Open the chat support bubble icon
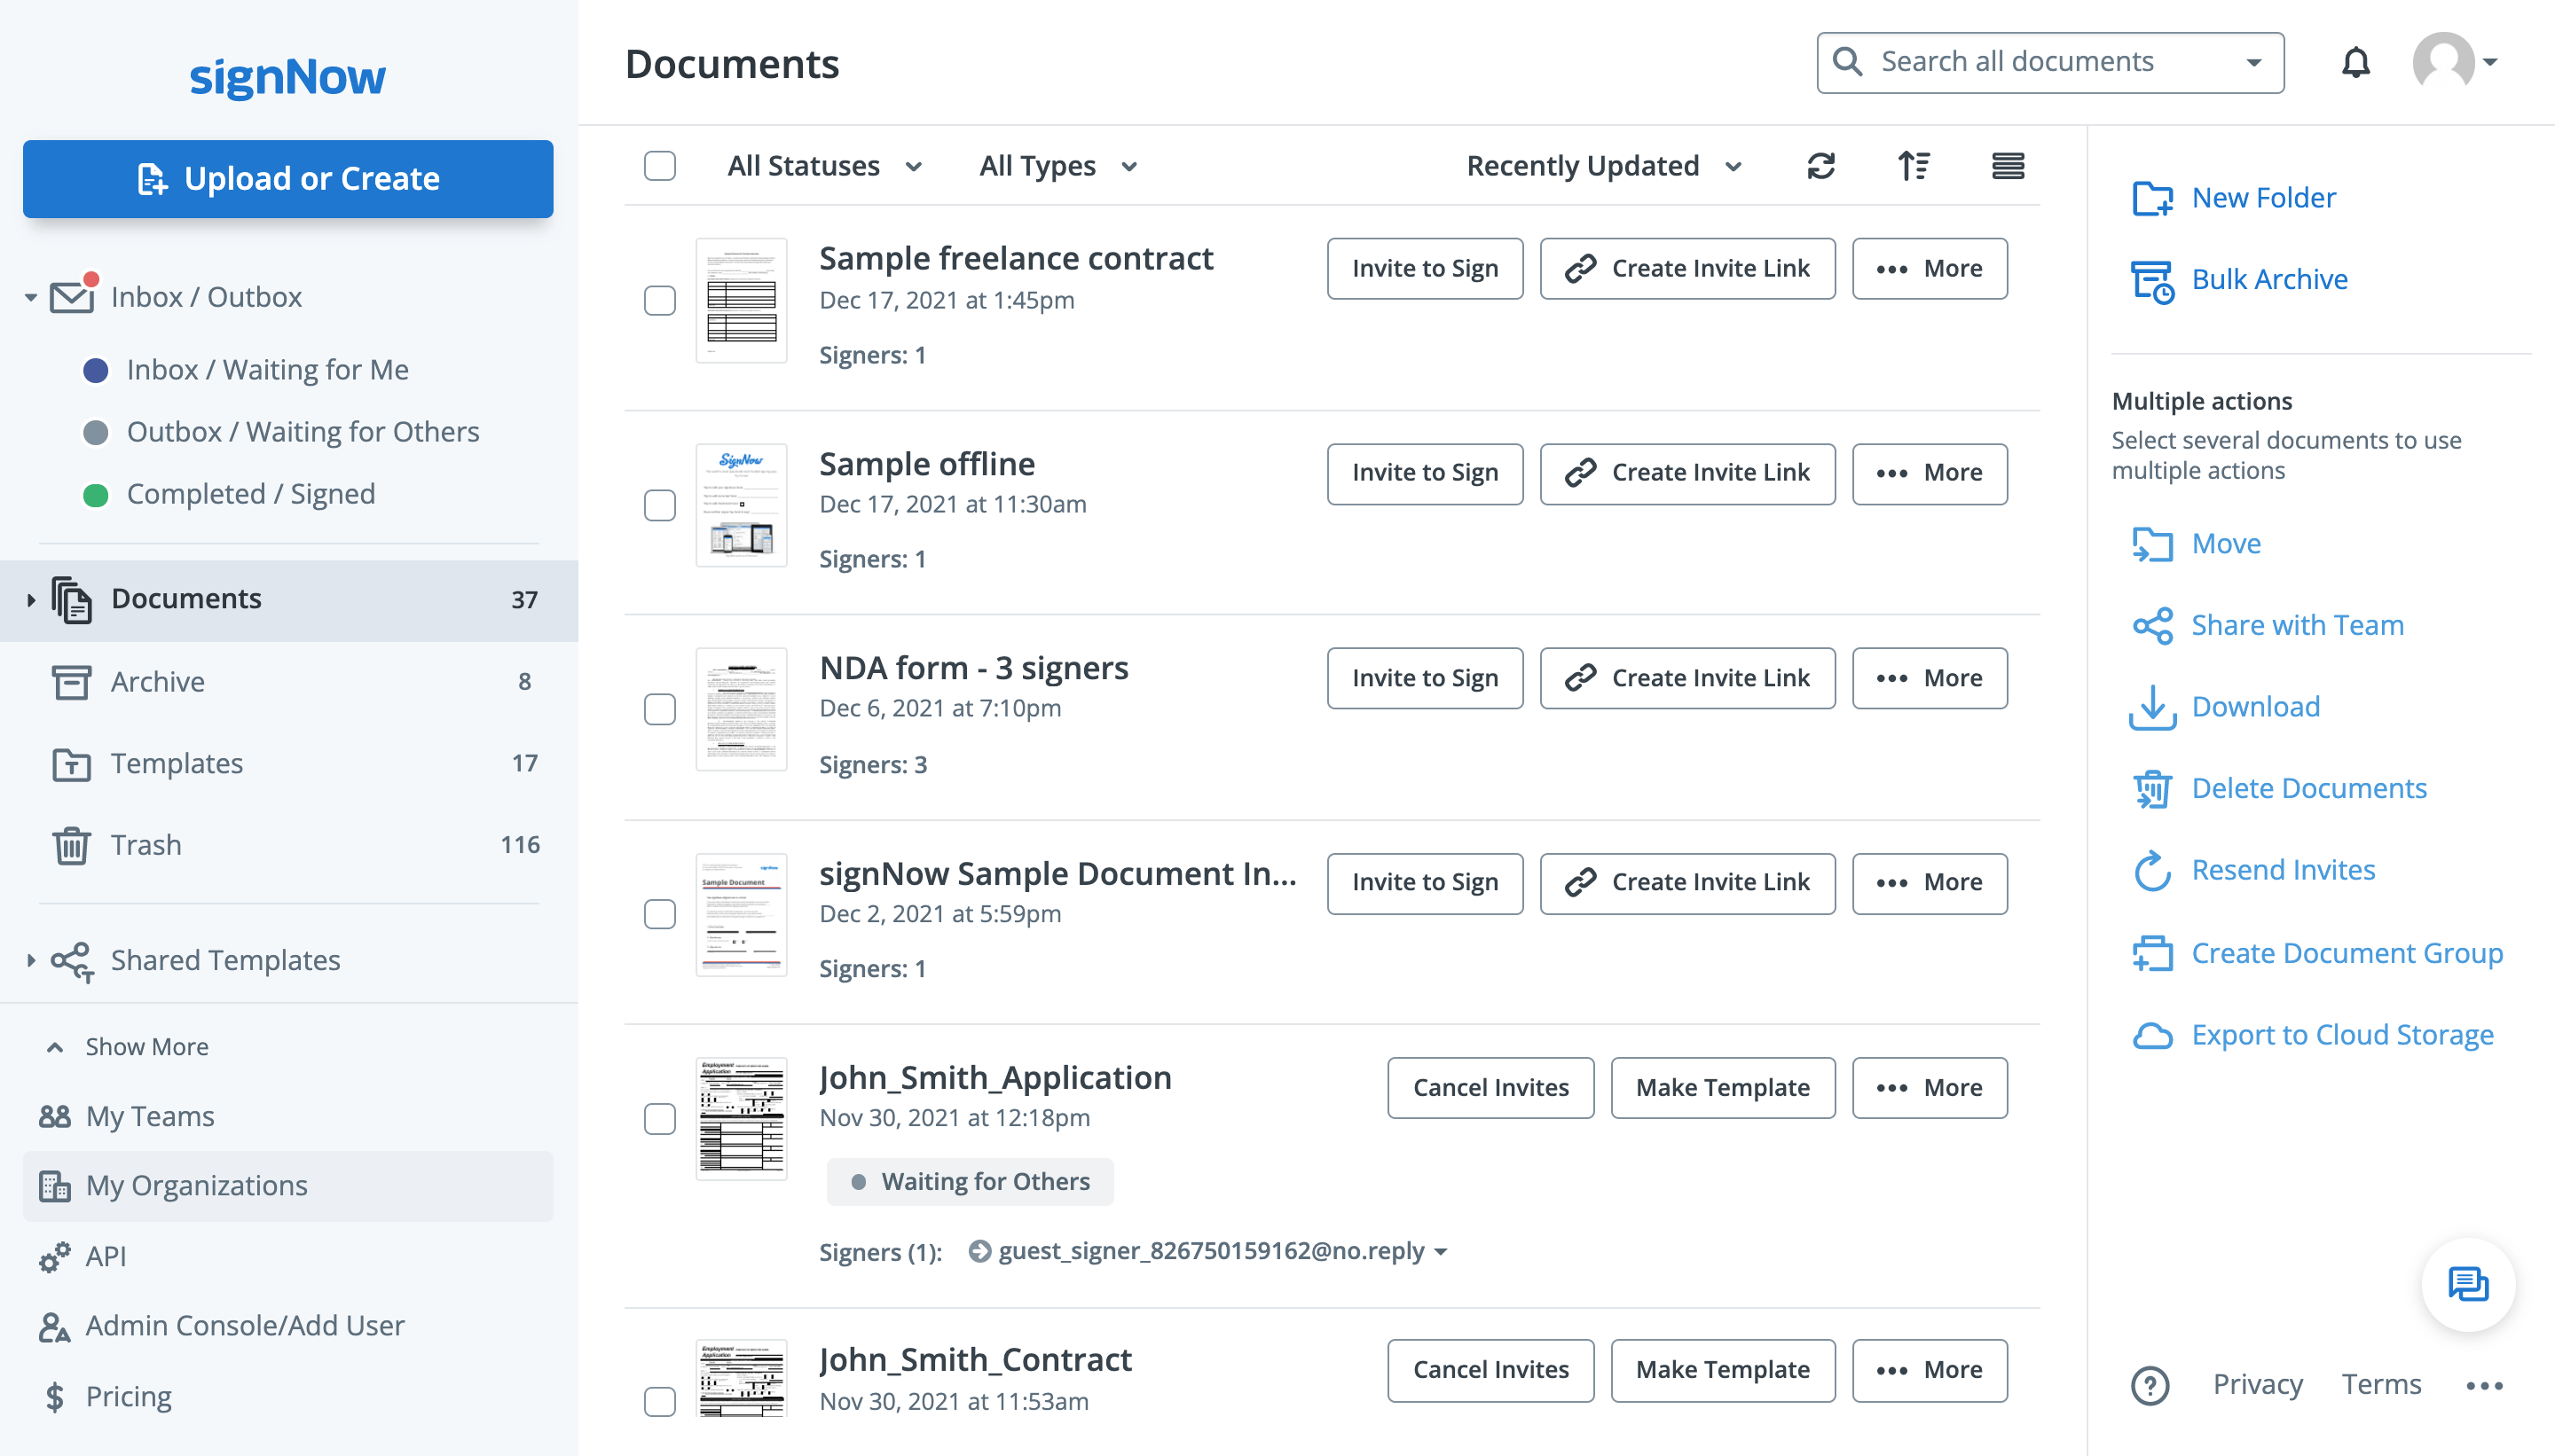 pos(2467,1284)
